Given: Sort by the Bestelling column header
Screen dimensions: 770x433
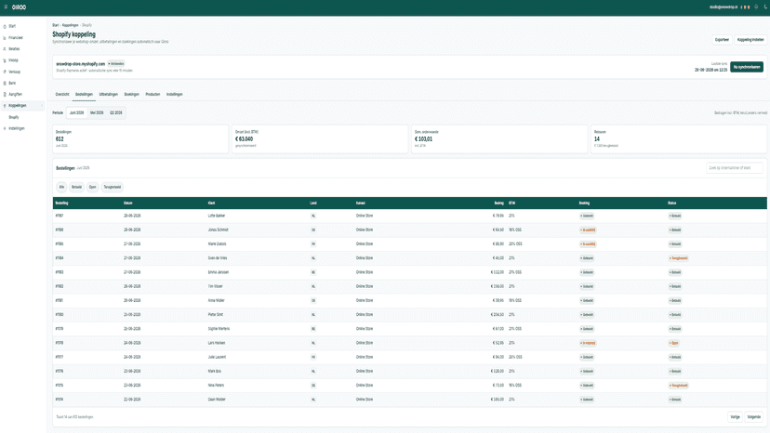Looking at the screenshot, I should coord(61,203).
